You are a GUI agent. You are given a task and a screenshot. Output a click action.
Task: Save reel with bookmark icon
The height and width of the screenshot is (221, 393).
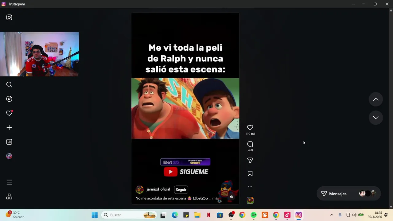[x=250, y=174]
